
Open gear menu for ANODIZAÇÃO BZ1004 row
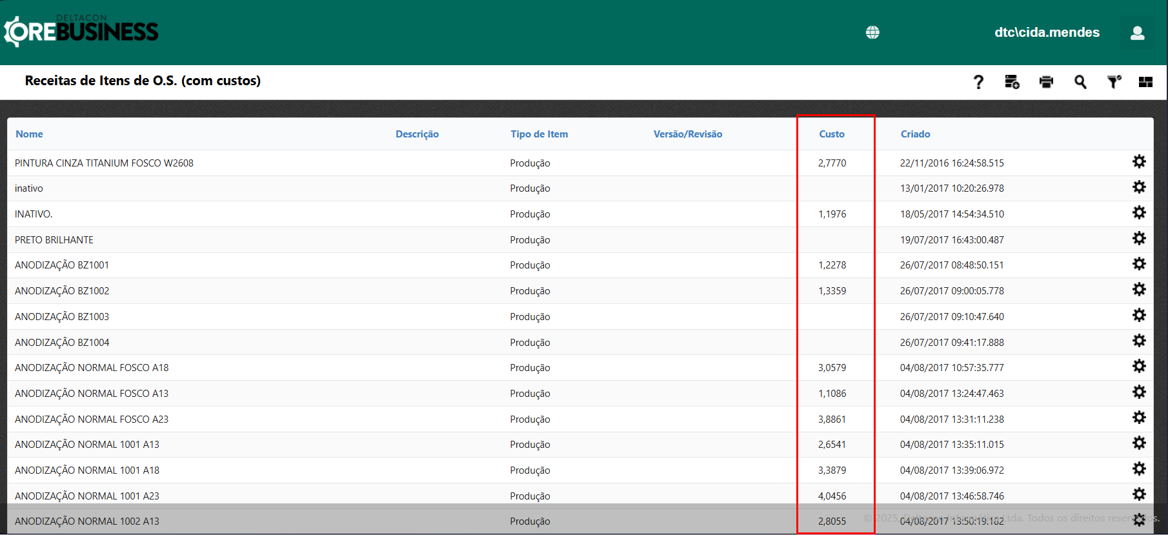1139,341
